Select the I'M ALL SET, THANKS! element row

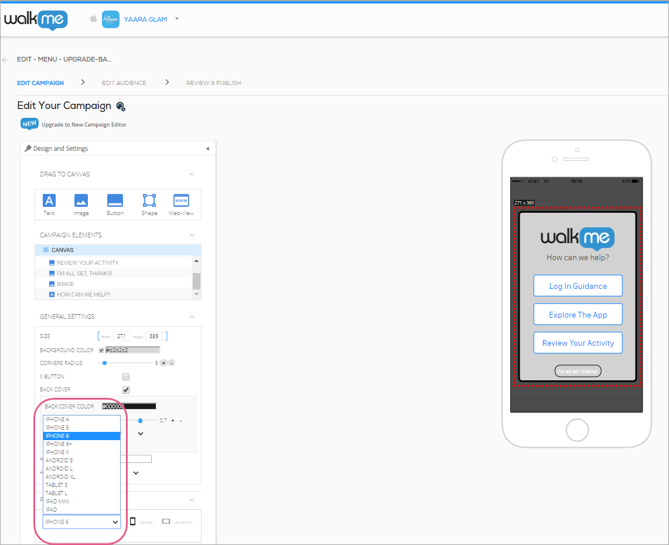(x=114, y=274)
